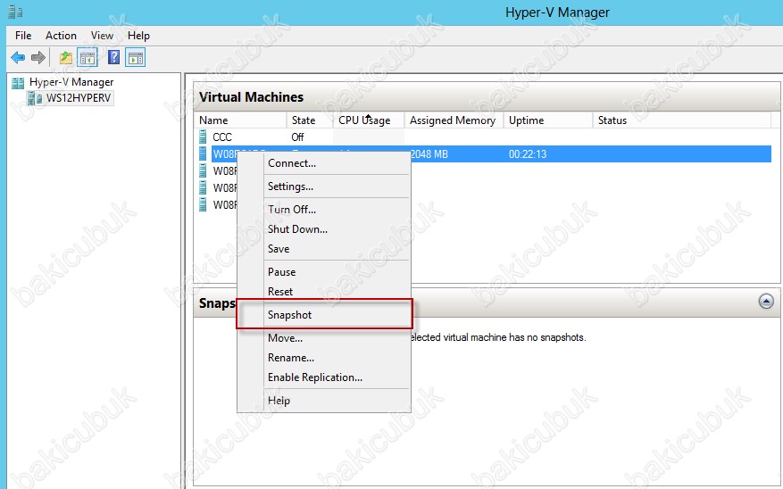Sort by CPU Usage column header
Screen dimensions: 783x489
click(x=368, y=120)
